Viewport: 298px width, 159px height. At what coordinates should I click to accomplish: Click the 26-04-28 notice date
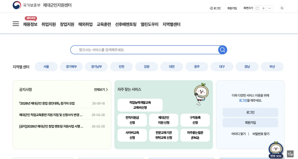tap(98, 115)
